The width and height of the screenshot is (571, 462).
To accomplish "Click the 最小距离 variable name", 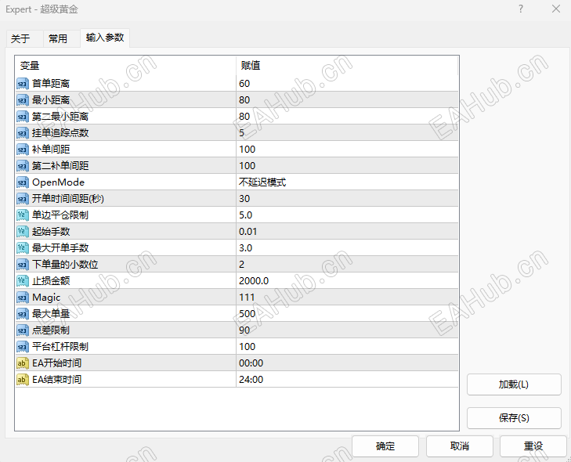I will [51, 100].
